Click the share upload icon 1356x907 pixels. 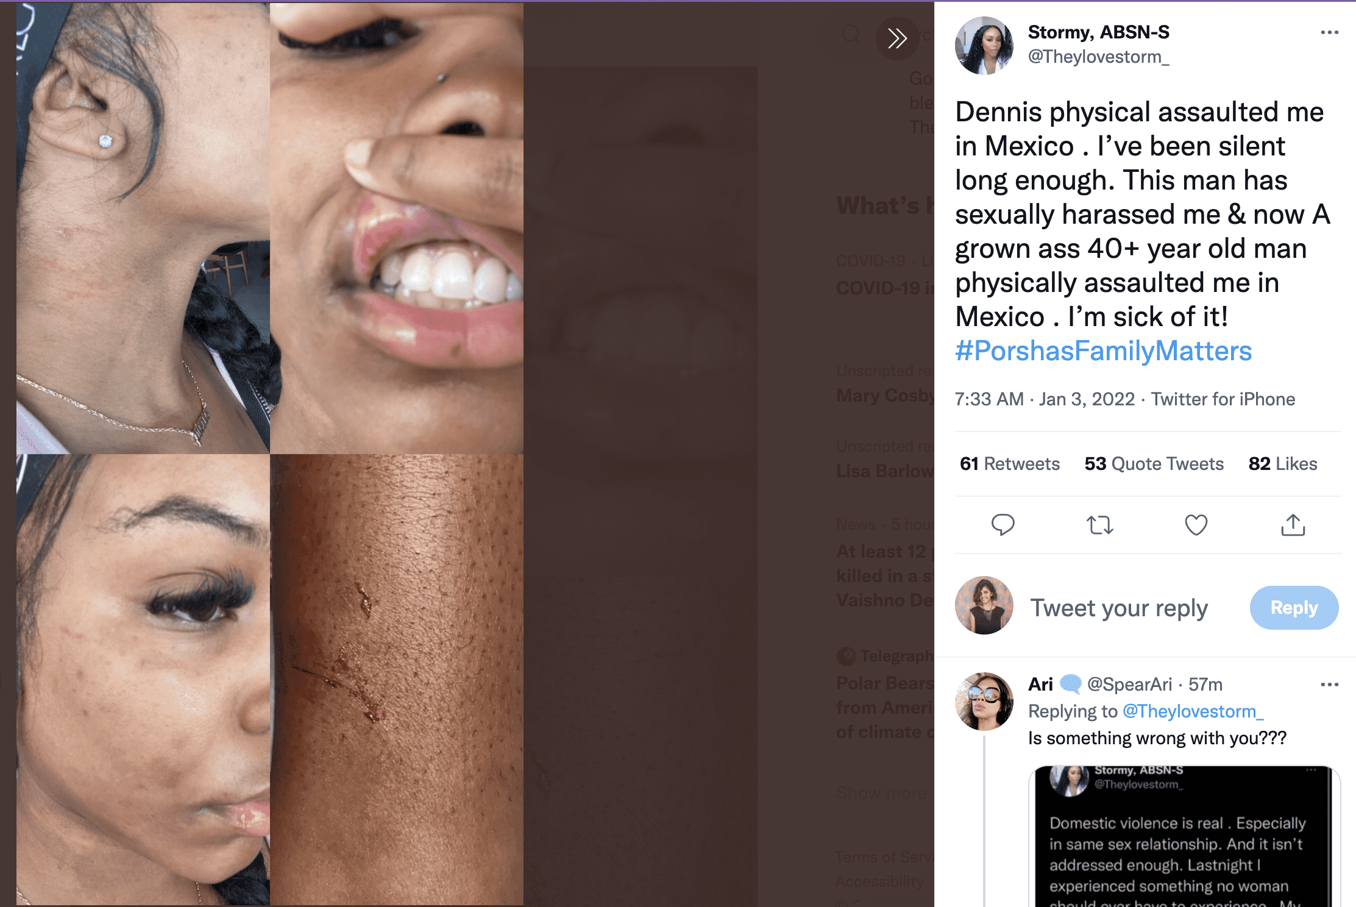click(x=1293, y=525)
